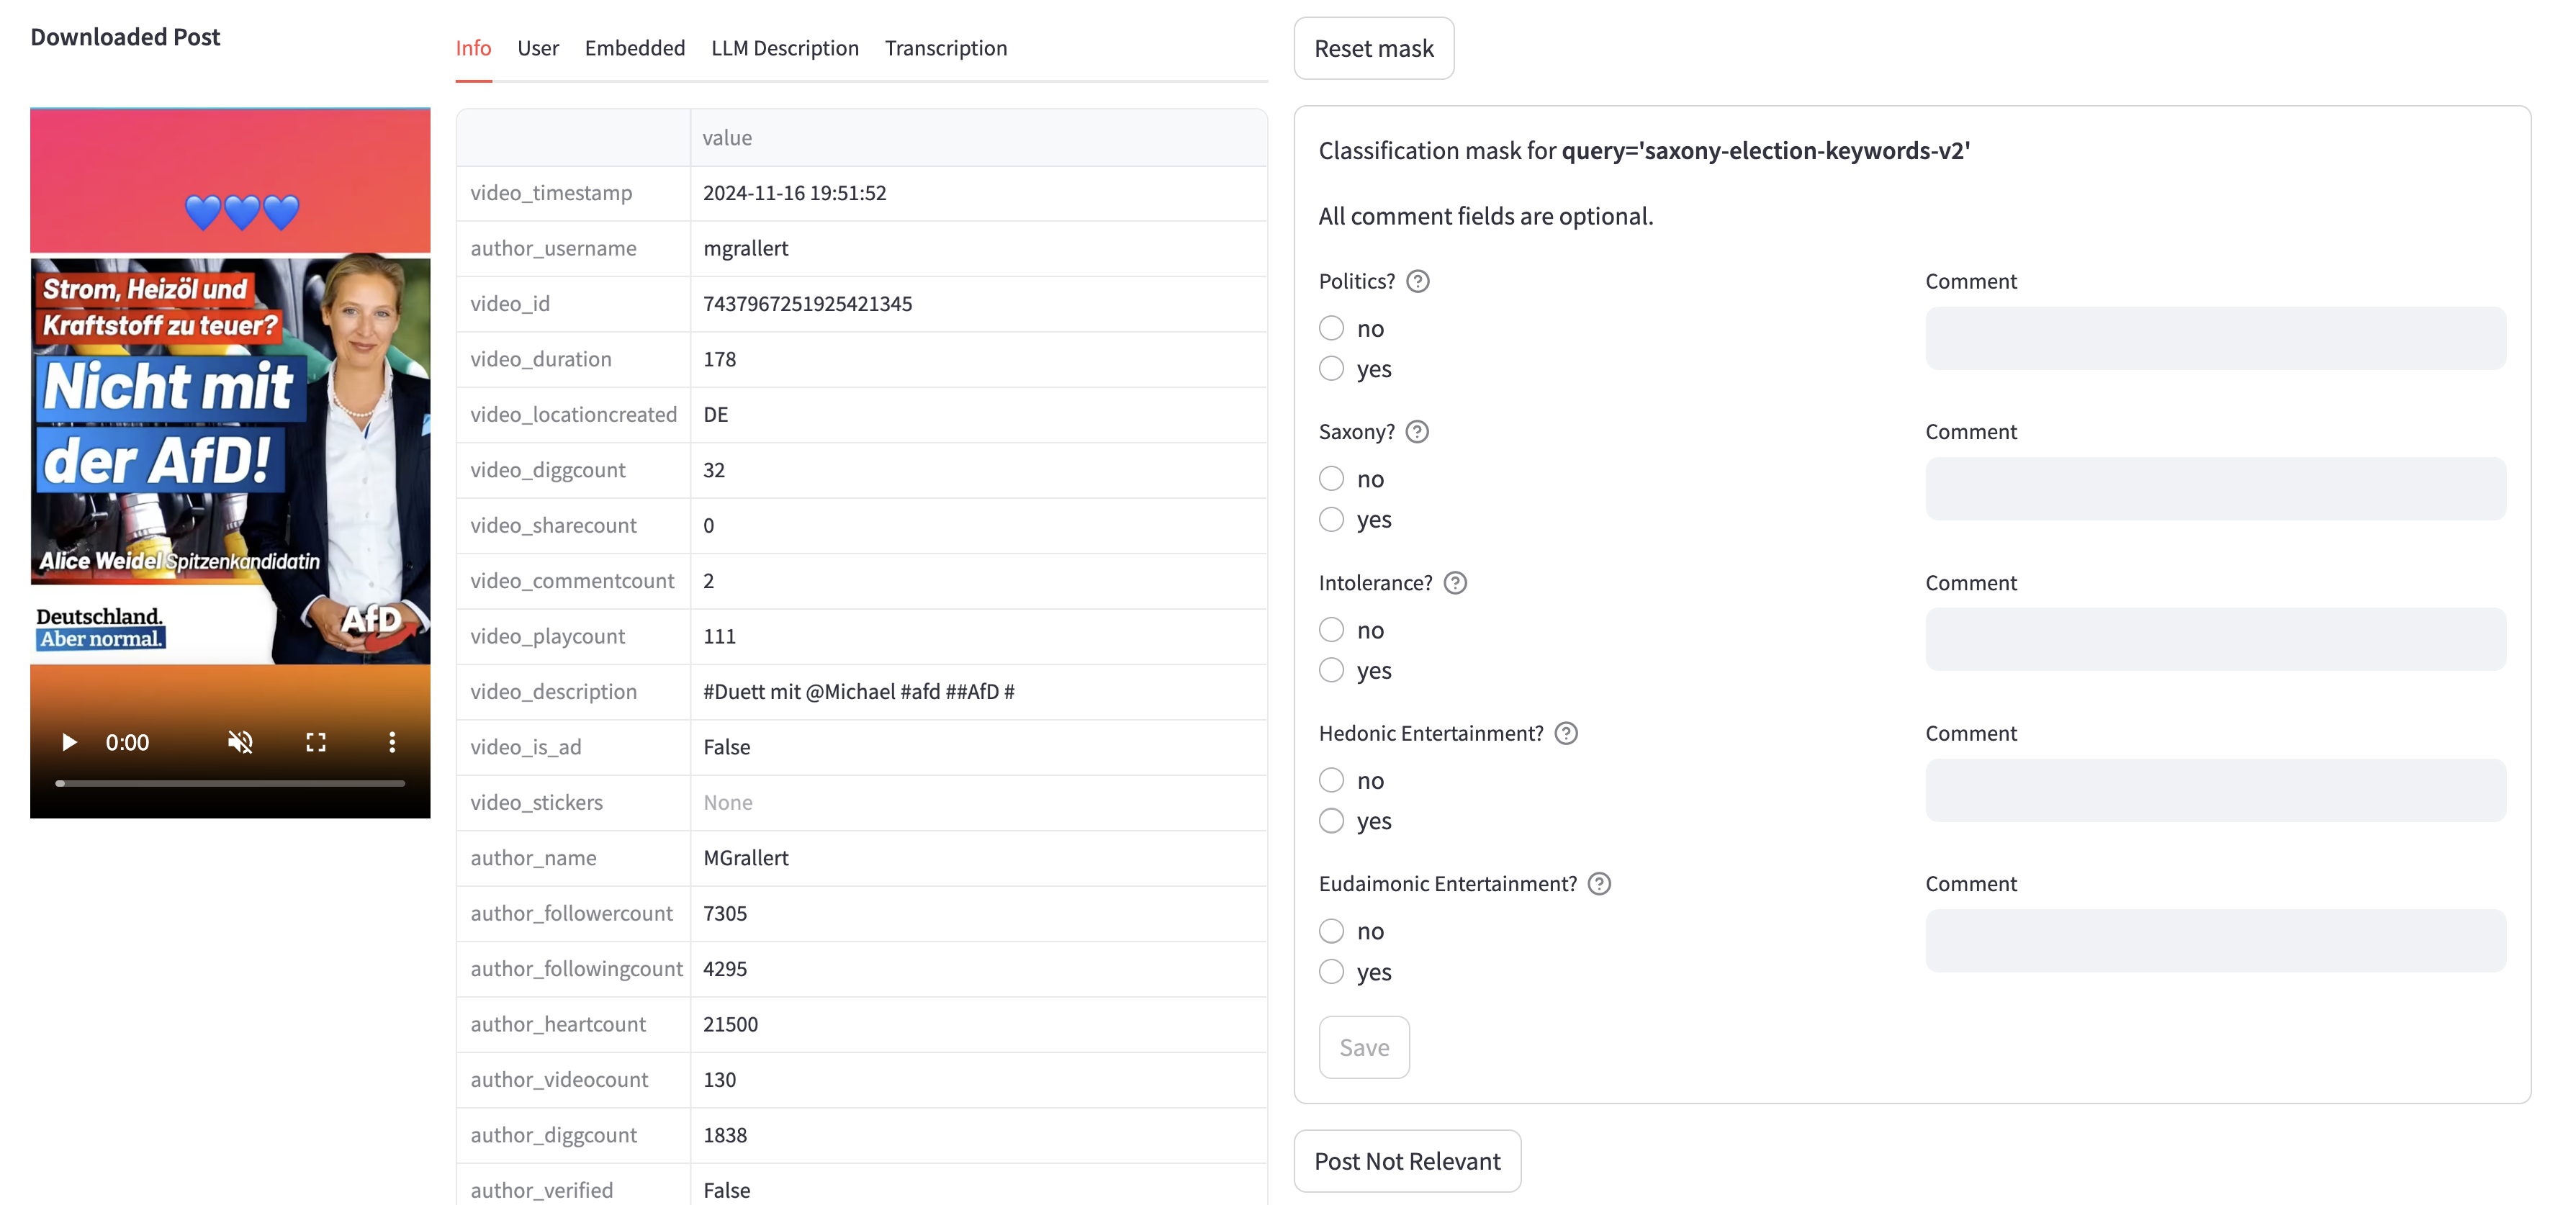Select no for Saxony
Viewport: 2576px width, 1205px height.
(x=1331, y=479)
